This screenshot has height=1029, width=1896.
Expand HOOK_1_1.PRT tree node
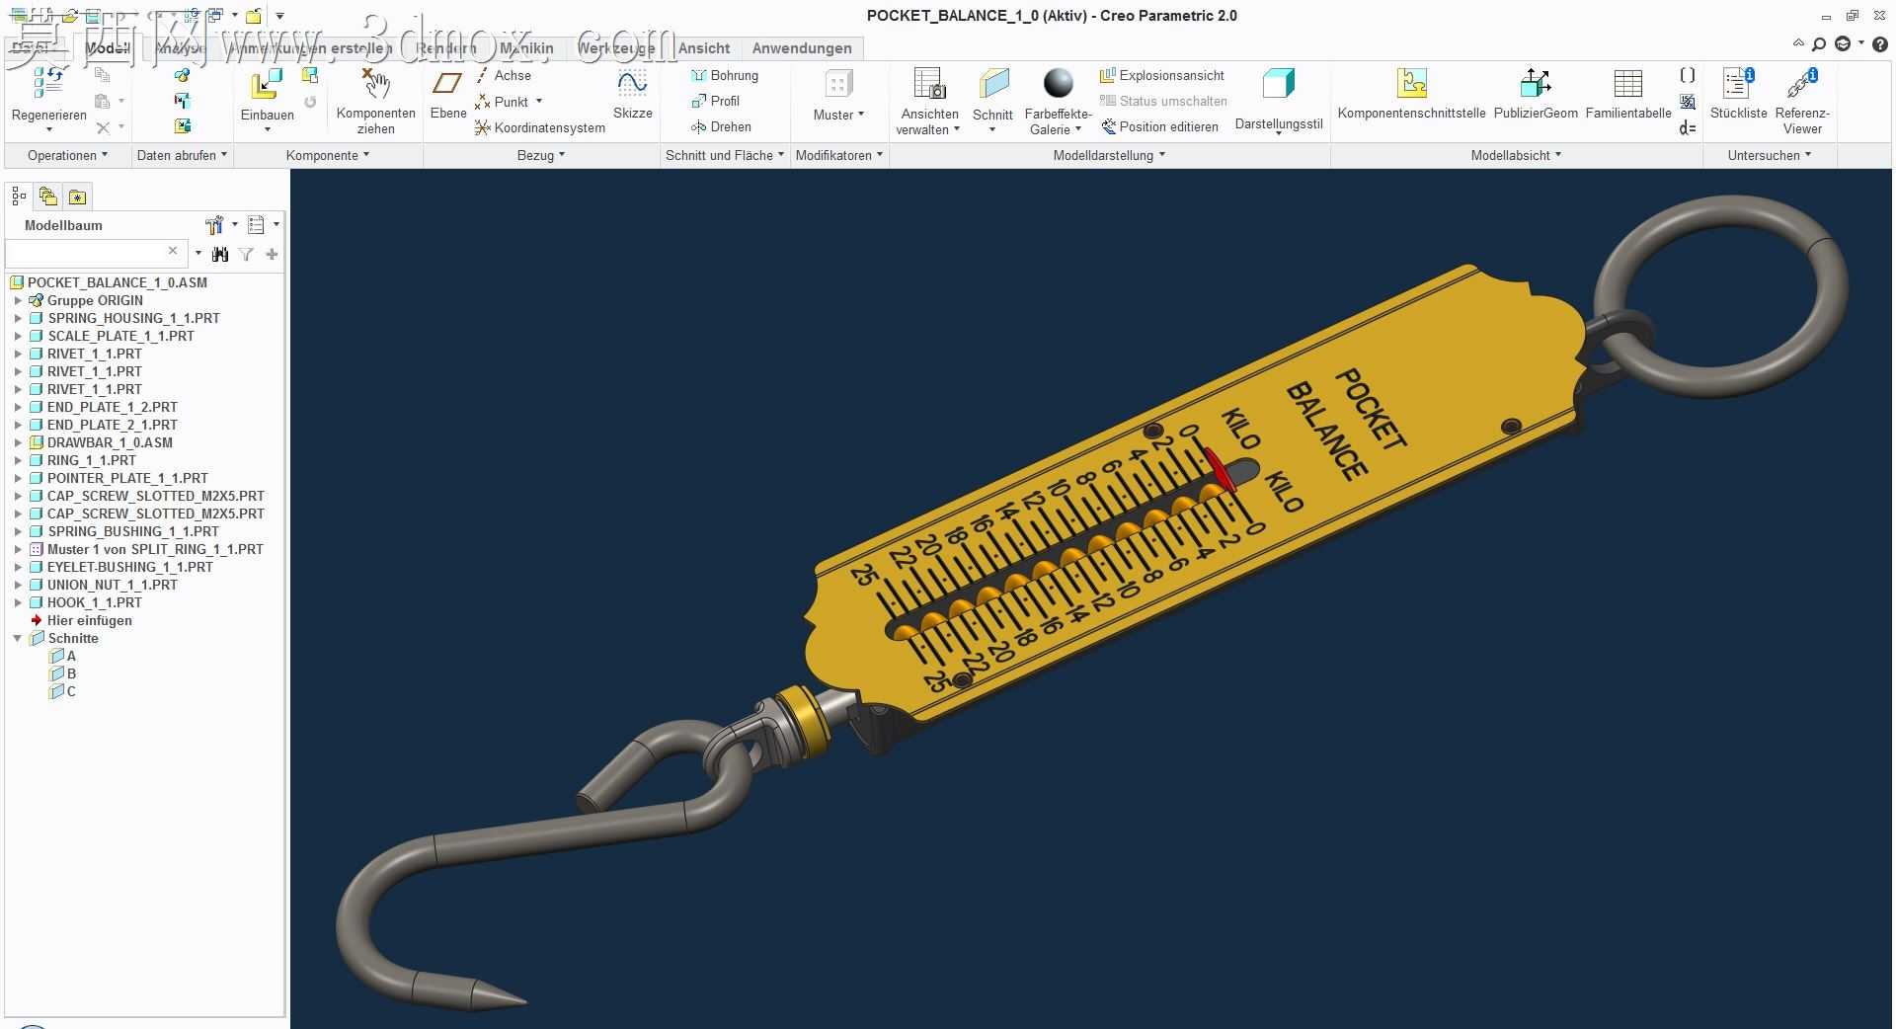(18, 602)
